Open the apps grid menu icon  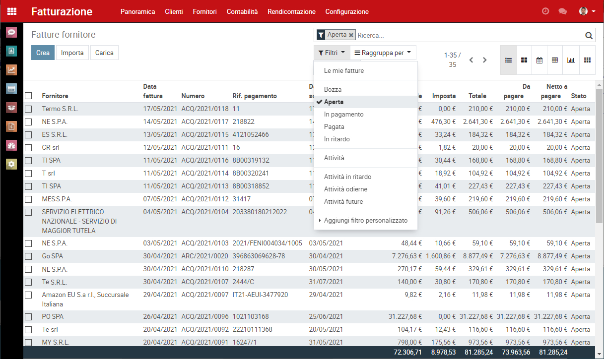pyautogui.click(x=12, y=11)
